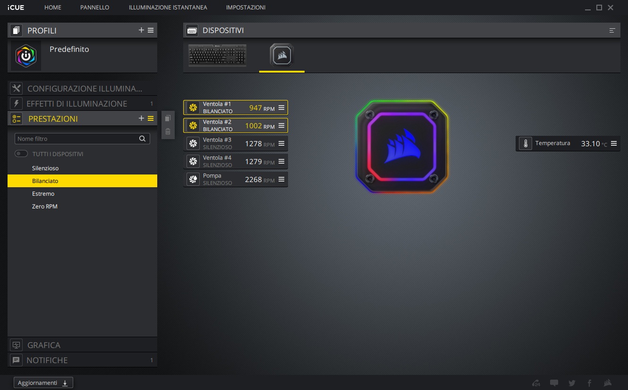Viewport: 628px width, 390px height.
Task: Open ILLUMINAZIONE ISTANTANEA menu
Action: 168,8
